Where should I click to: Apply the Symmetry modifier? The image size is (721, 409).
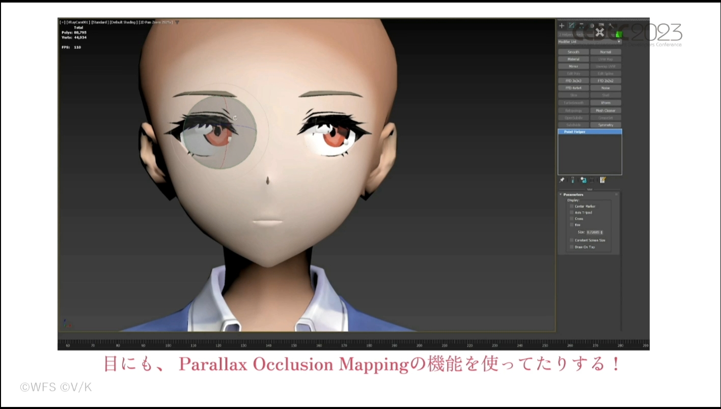[x=605, y=125]
